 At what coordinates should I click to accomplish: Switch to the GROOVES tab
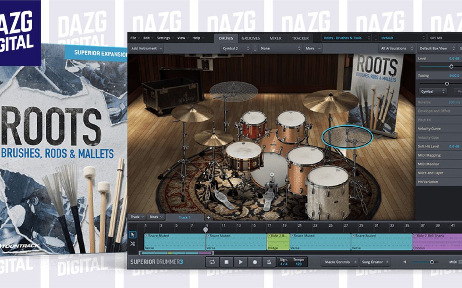point(251,38)
